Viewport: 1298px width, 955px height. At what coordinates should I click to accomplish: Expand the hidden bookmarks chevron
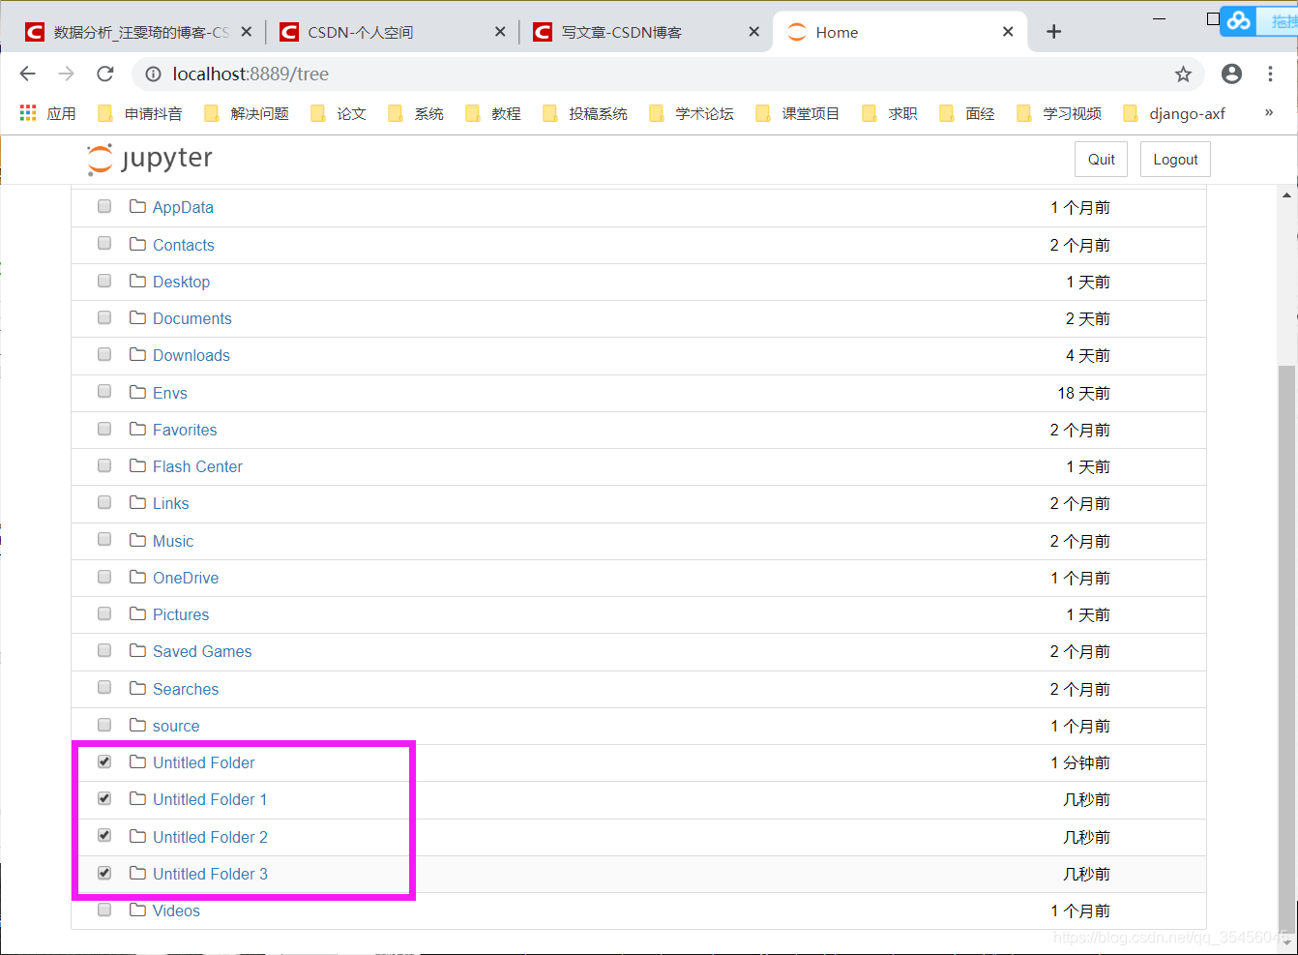pyautogui.click(x=1269, y=112)
